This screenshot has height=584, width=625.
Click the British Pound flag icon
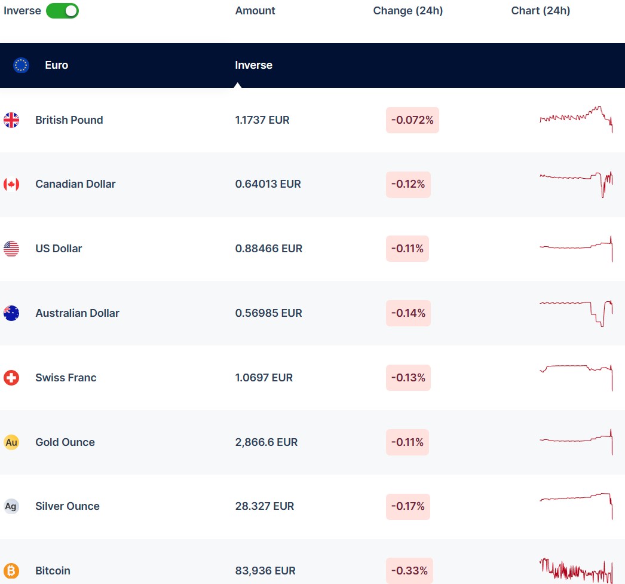[x=11, y=120]
